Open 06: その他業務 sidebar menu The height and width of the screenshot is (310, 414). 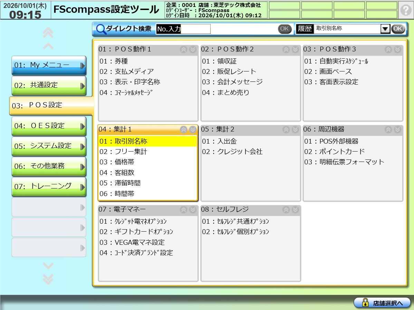pyautogui.click(x=49, y=166)
